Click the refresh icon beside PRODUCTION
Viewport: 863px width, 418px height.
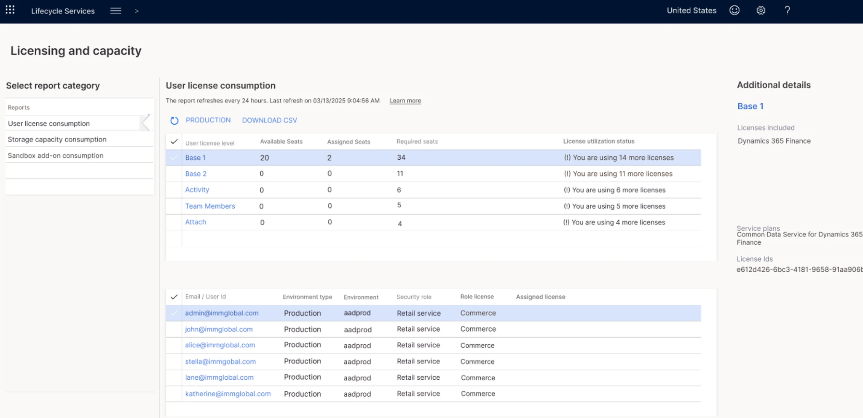[x=174, y=121]
